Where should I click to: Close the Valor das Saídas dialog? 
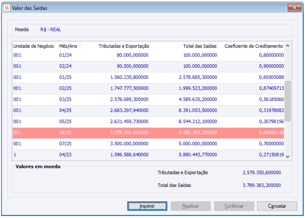pos(294,7)
